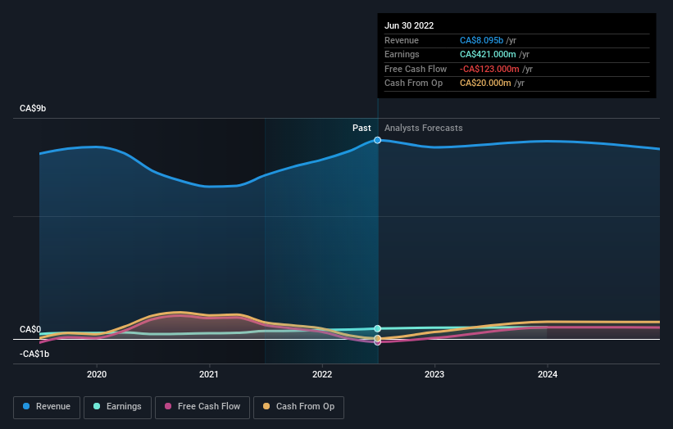Toggle the Free Cash Flow legend series

pyautogui.click(x=202, y=407)
